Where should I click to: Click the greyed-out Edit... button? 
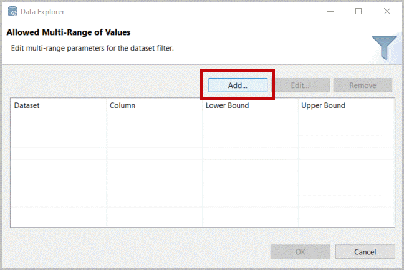300,85
